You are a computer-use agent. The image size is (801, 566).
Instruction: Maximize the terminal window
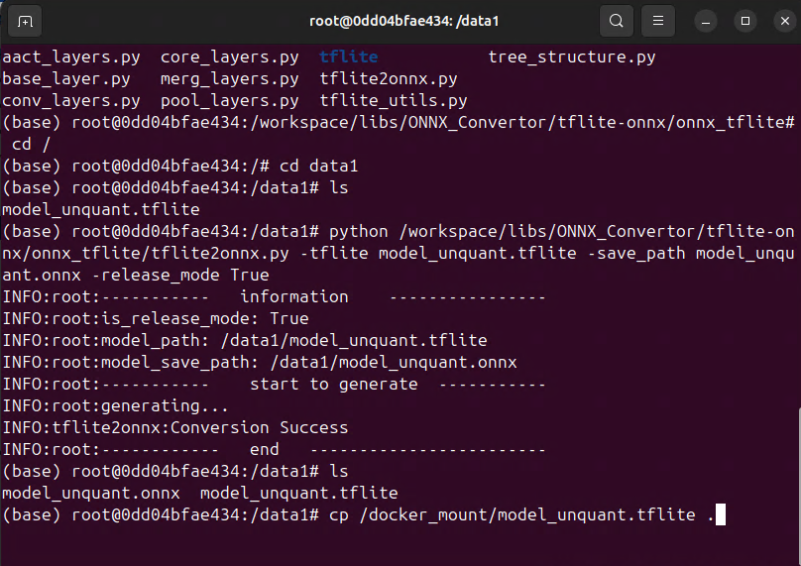[745, 21]
